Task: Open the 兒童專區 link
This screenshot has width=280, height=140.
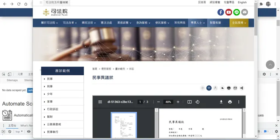Action: pyautogui.click(x=229, y=3)
